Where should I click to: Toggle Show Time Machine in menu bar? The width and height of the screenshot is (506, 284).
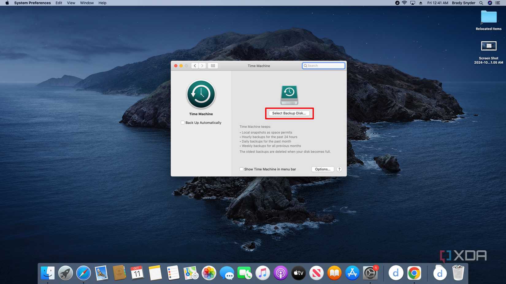coord(241,169)
